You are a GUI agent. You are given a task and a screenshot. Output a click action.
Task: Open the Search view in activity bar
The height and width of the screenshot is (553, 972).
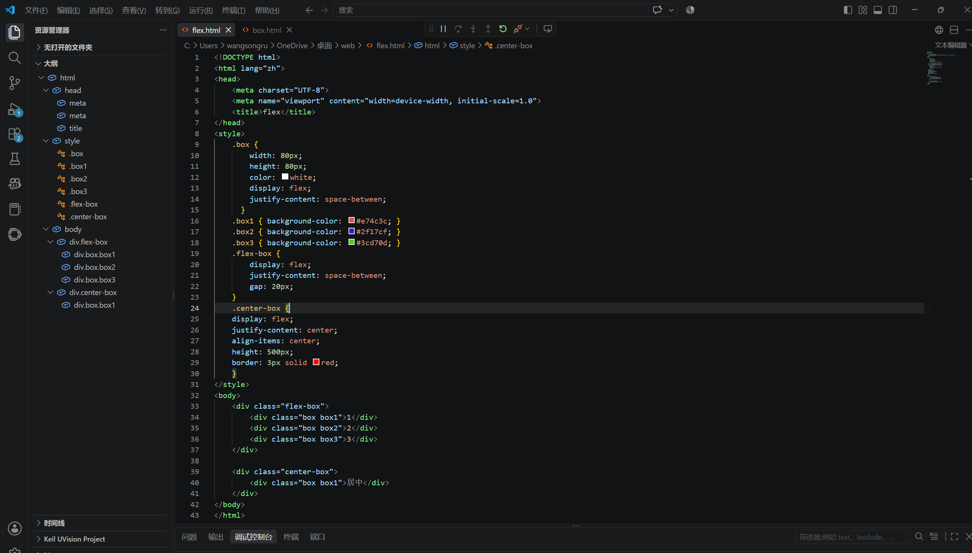[x=15, y=58]
